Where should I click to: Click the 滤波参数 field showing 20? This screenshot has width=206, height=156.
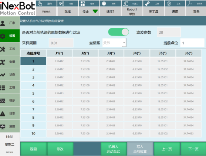tap(169, 32)
